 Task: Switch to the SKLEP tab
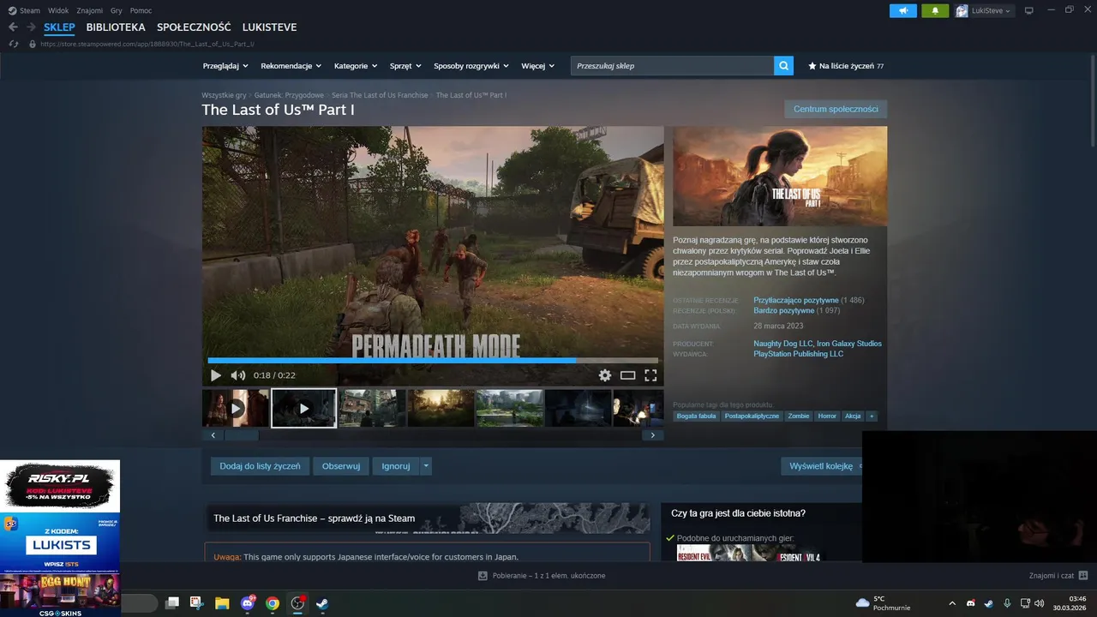[59, 27]
